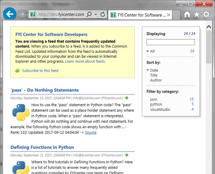Click 'Sort by:' heading
The width and height of the screenshot is (215, 174).
153,63
